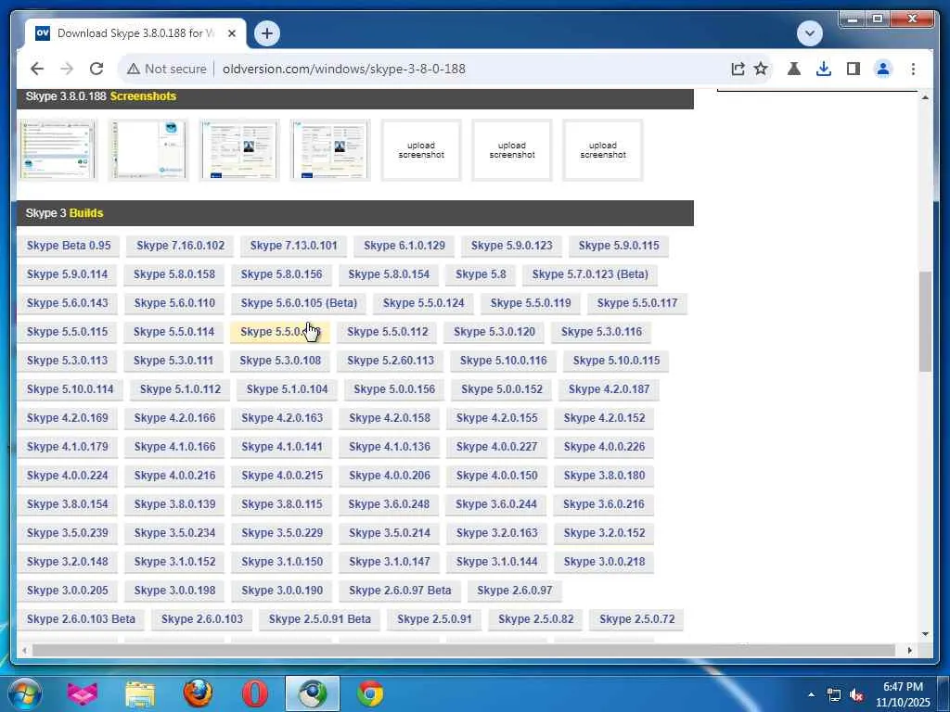Open Chrome three-dot menu
Viewport: 950px width, 712px height.
pyautogui.click(x=913, y=69)
